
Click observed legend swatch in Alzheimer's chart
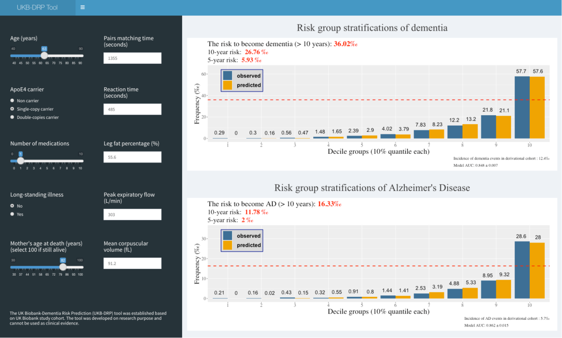pyautogui.click(x=227, y=236)
